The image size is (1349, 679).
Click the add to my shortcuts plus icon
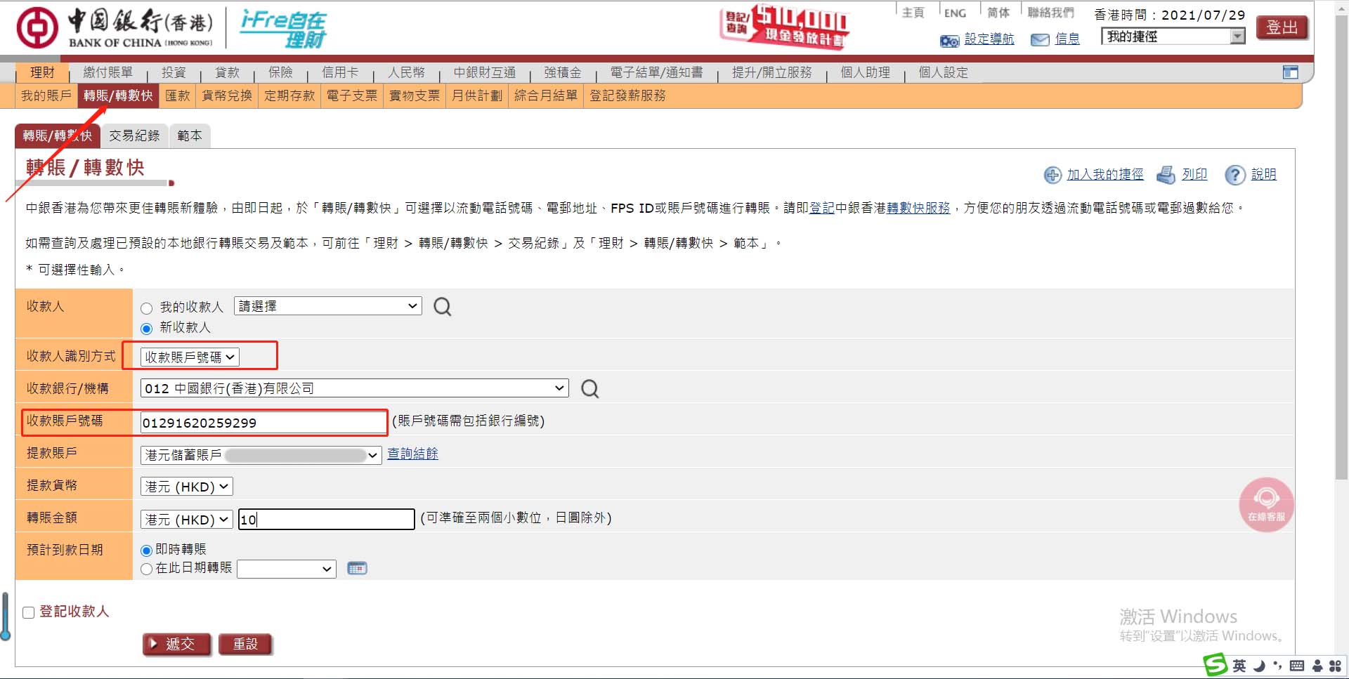[x=1053, y=175]
